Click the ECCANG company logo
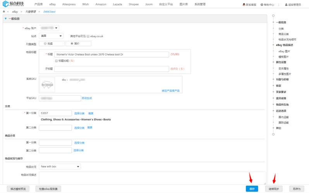The width and height of the screenshot is (309, 193). 13,4
